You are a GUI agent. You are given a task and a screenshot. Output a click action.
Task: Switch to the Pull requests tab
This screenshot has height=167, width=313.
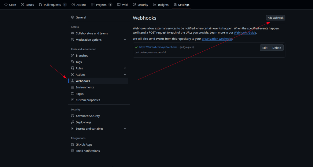[53, 5]
